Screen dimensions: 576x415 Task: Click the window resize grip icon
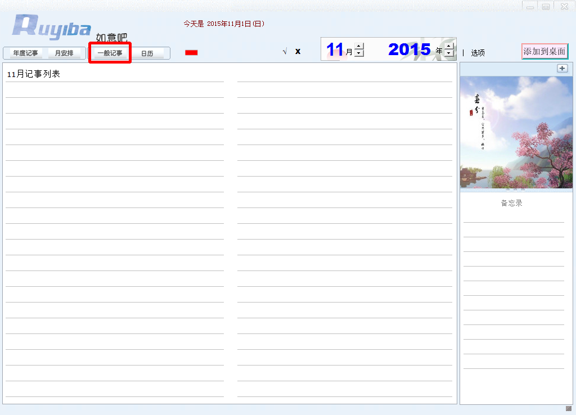pyautogui.click(x=569, y=408)
